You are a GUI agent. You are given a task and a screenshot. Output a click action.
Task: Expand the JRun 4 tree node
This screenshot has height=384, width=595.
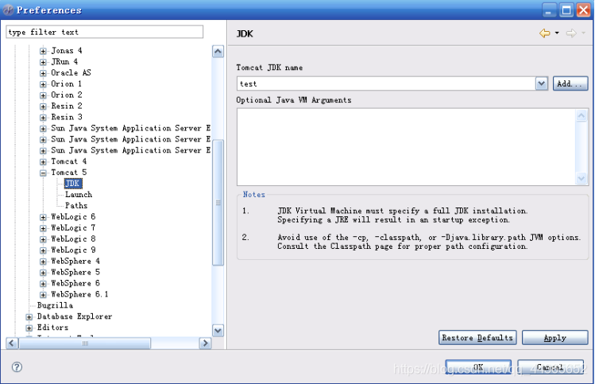pos(43,62)
